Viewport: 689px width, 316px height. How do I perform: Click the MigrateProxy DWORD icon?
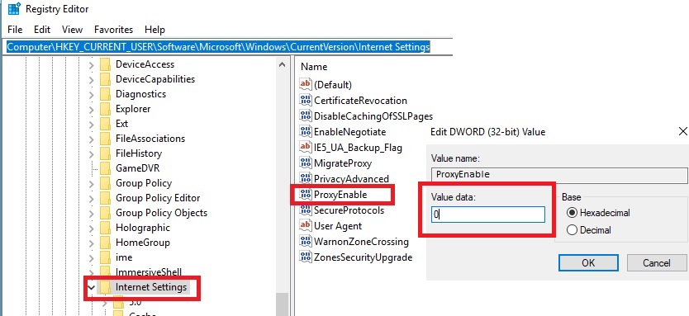[x=306, y=163]
